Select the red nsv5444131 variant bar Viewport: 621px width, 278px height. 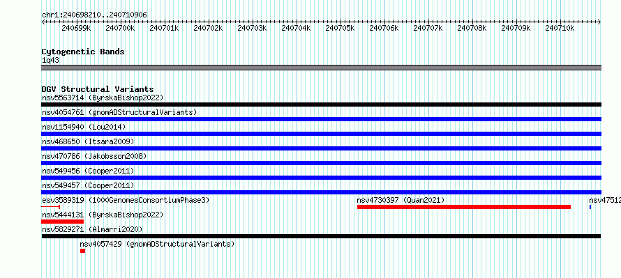pyautogui.click(x=63, y=222)
